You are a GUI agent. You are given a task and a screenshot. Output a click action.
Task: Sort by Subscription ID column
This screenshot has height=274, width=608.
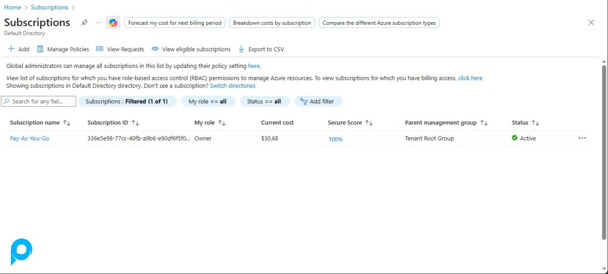[x=113, y=123]
